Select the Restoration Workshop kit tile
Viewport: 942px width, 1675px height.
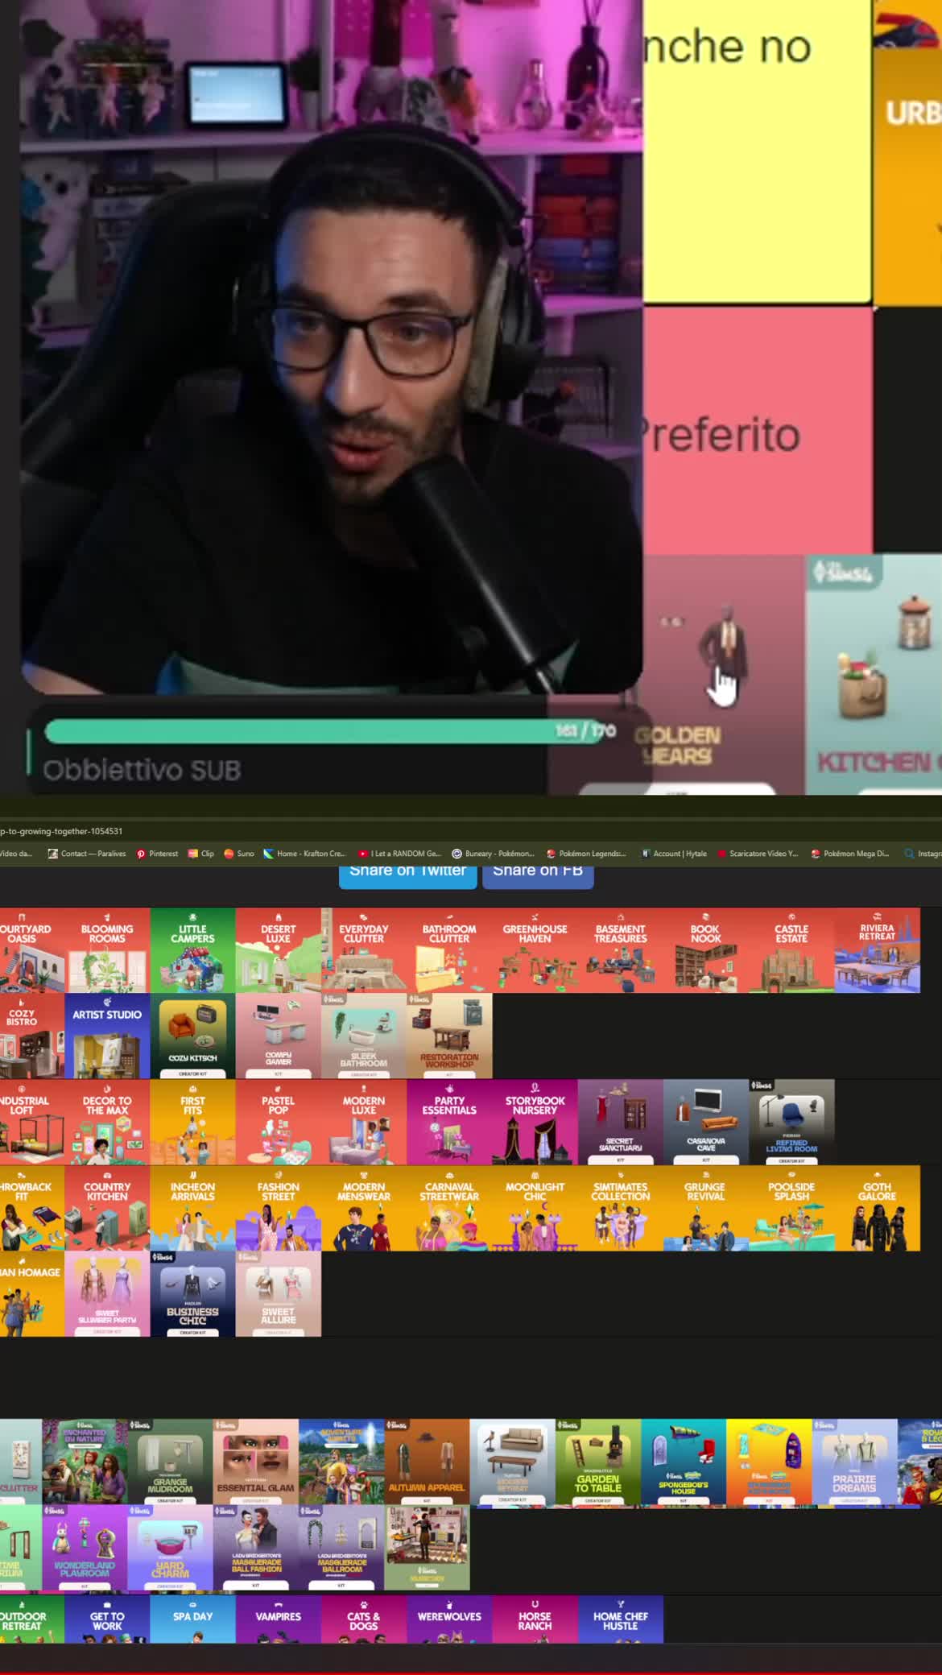coord(449,1036)
